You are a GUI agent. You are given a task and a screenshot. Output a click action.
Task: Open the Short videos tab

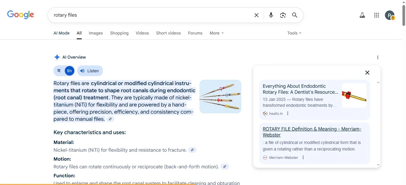[x=169, y=33]
